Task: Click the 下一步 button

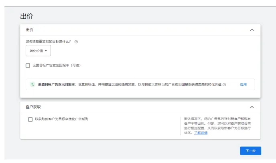Action: [250, 151]
